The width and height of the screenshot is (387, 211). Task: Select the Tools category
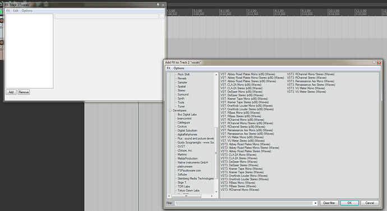pos(181,102)
